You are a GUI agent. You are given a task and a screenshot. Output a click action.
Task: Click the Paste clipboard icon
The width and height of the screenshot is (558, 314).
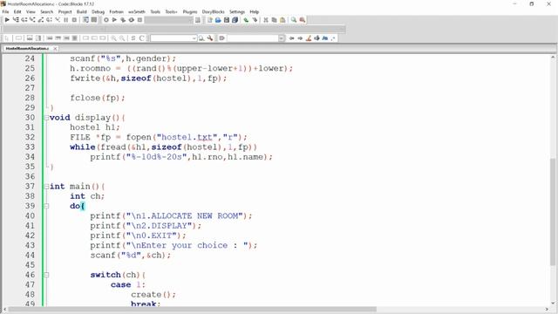[282, 20]
